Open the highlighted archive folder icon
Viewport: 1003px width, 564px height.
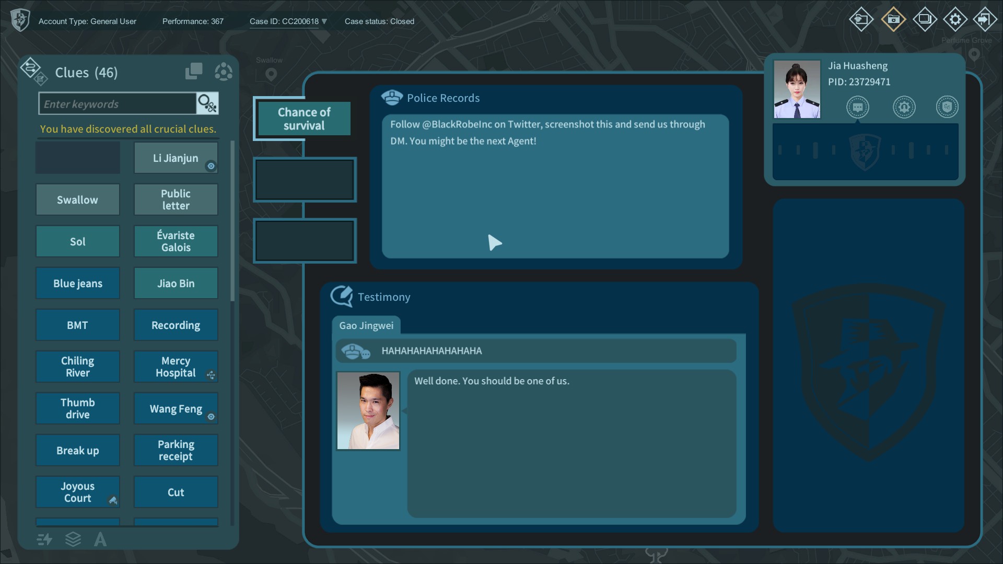point(893,20)
